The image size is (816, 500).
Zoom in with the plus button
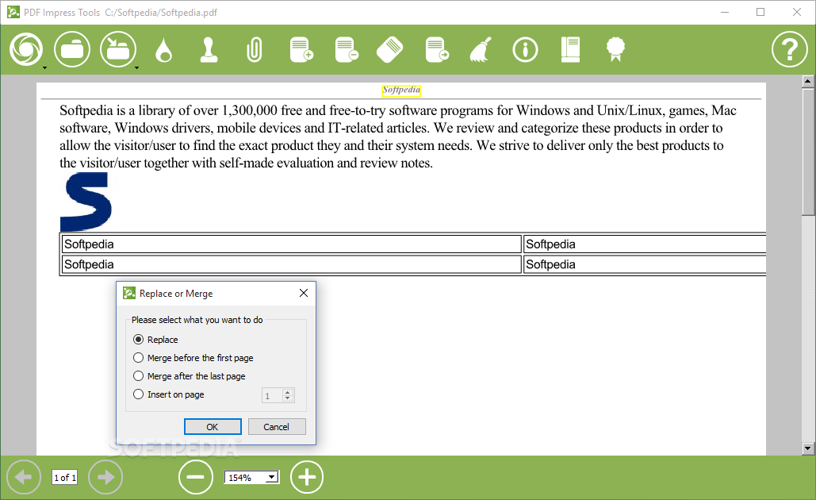(x=307, y=476)
